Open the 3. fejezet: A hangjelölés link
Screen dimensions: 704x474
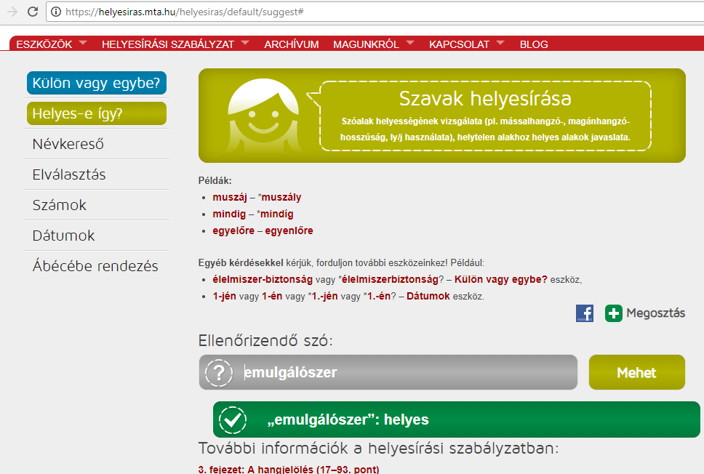289,469
